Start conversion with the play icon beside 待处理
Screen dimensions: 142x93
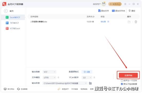[108, 22]
